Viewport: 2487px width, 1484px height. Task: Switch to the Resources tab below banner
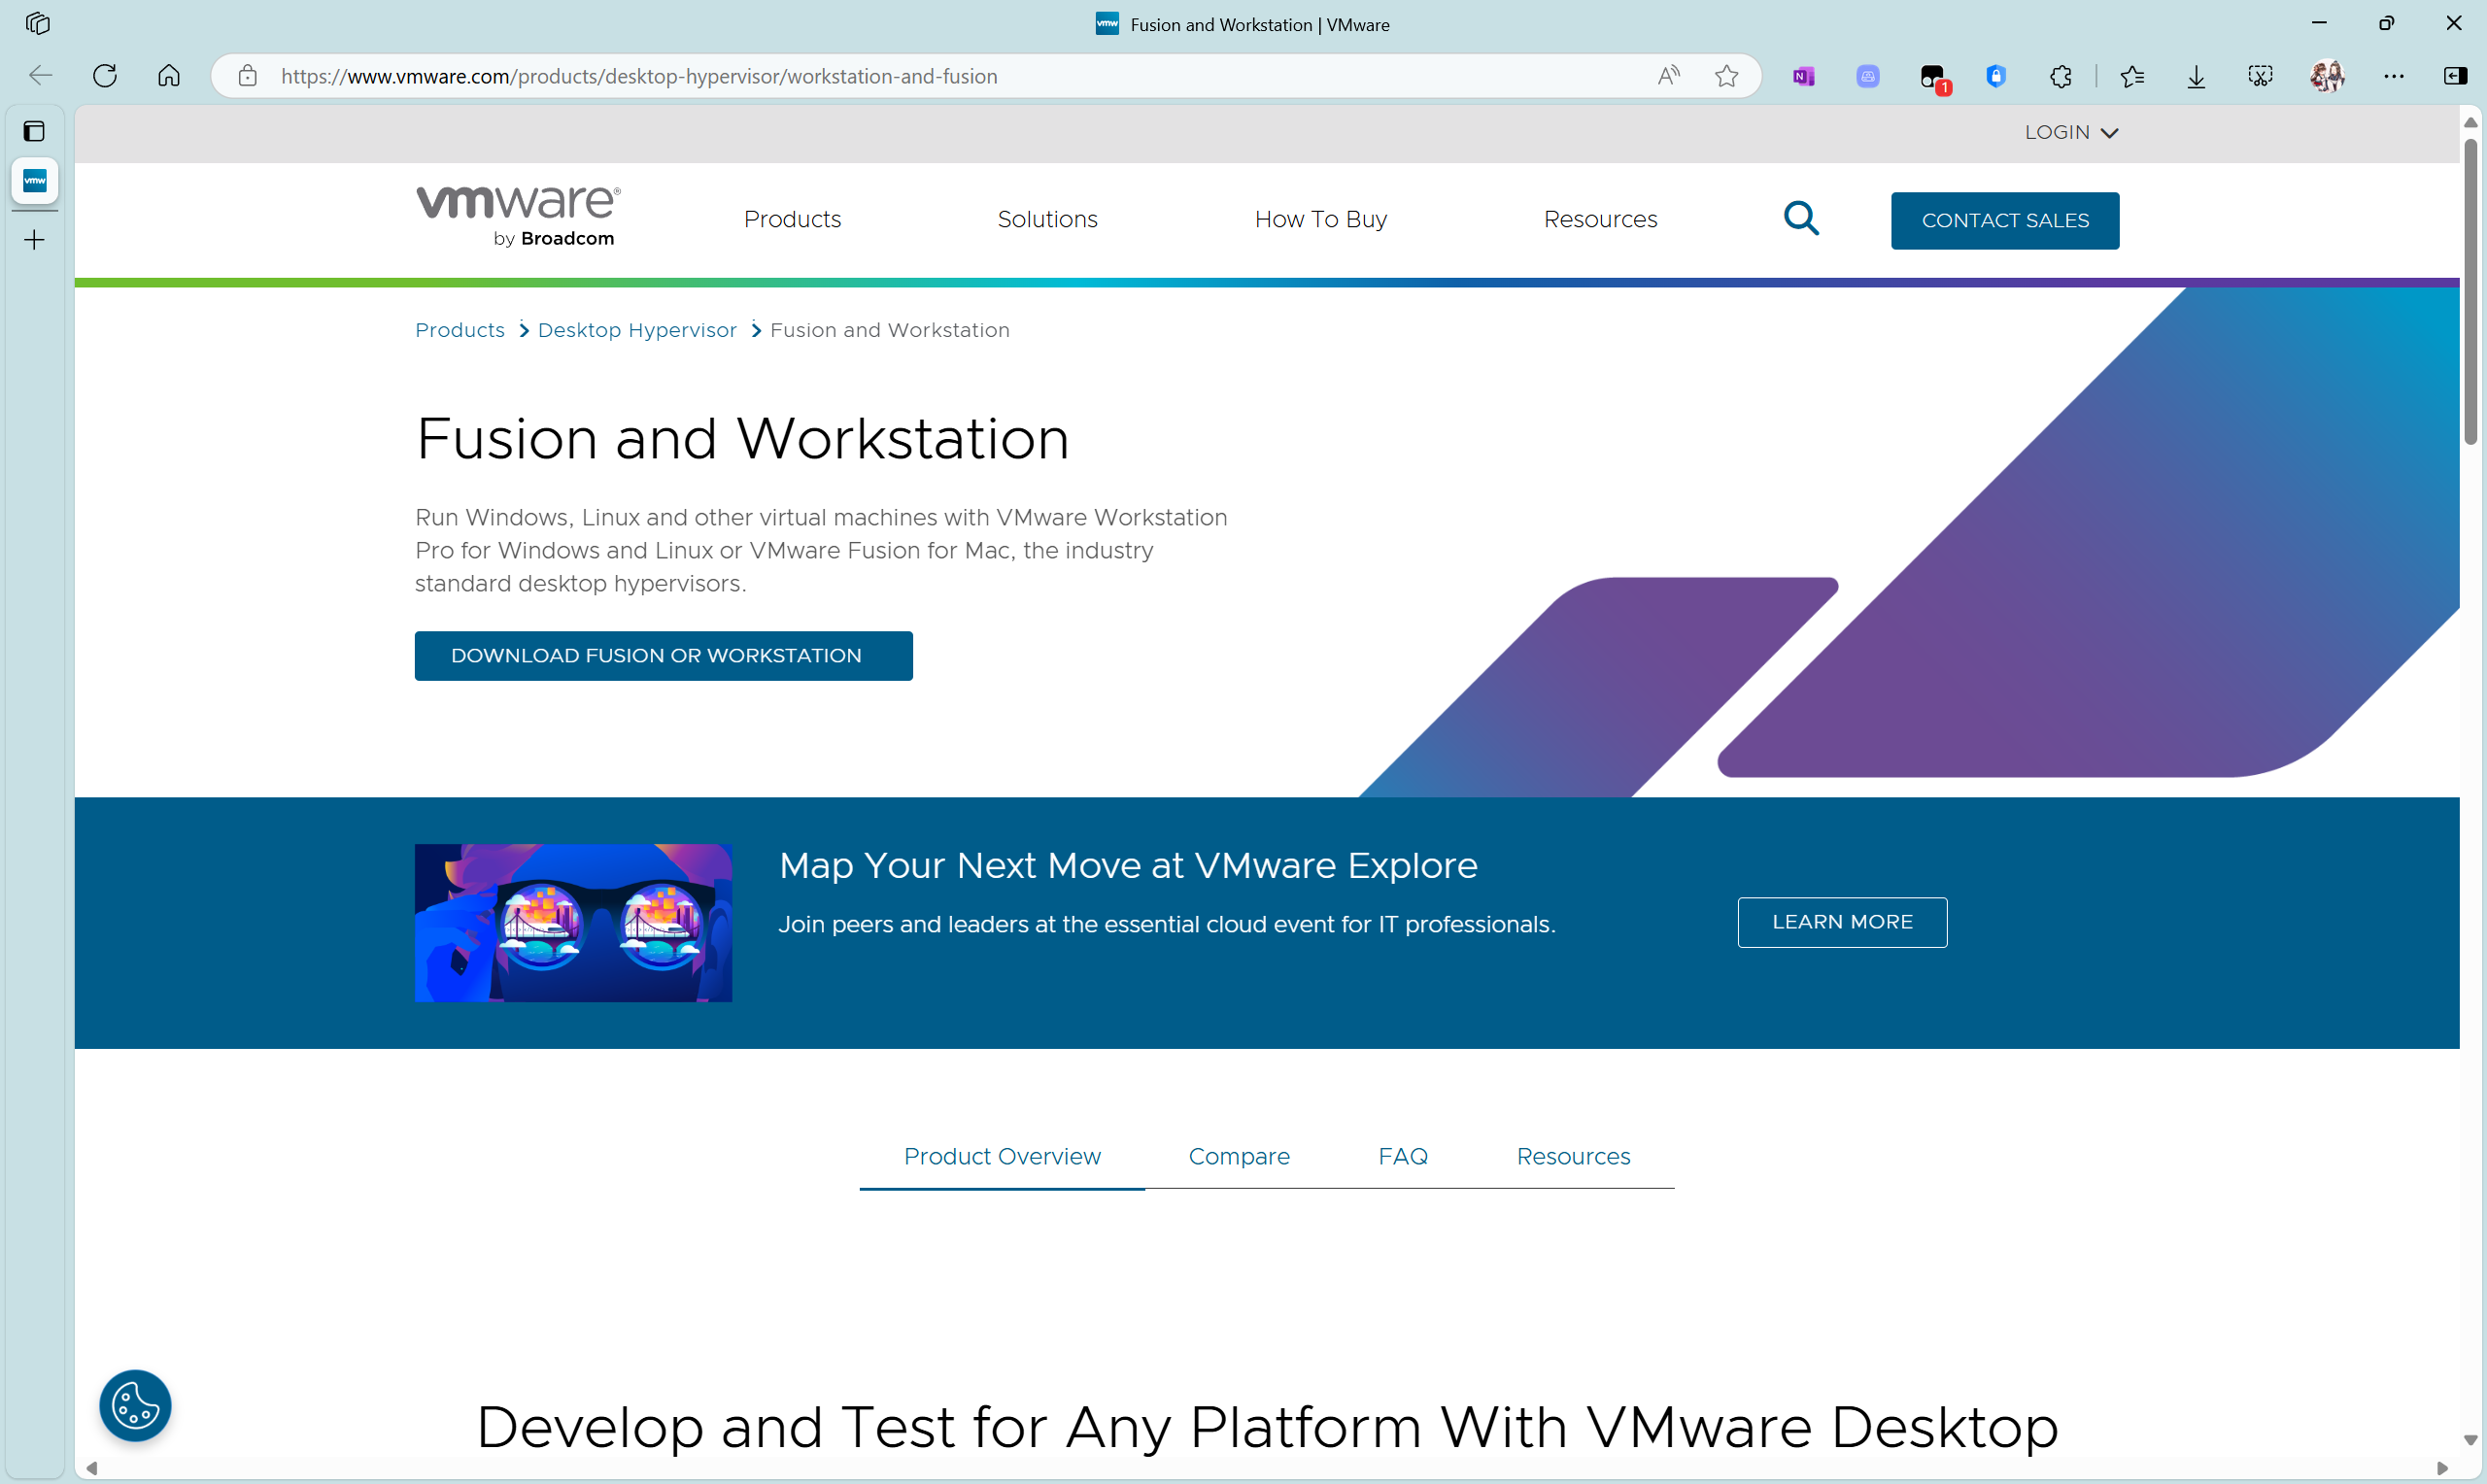(1573, 1156)
